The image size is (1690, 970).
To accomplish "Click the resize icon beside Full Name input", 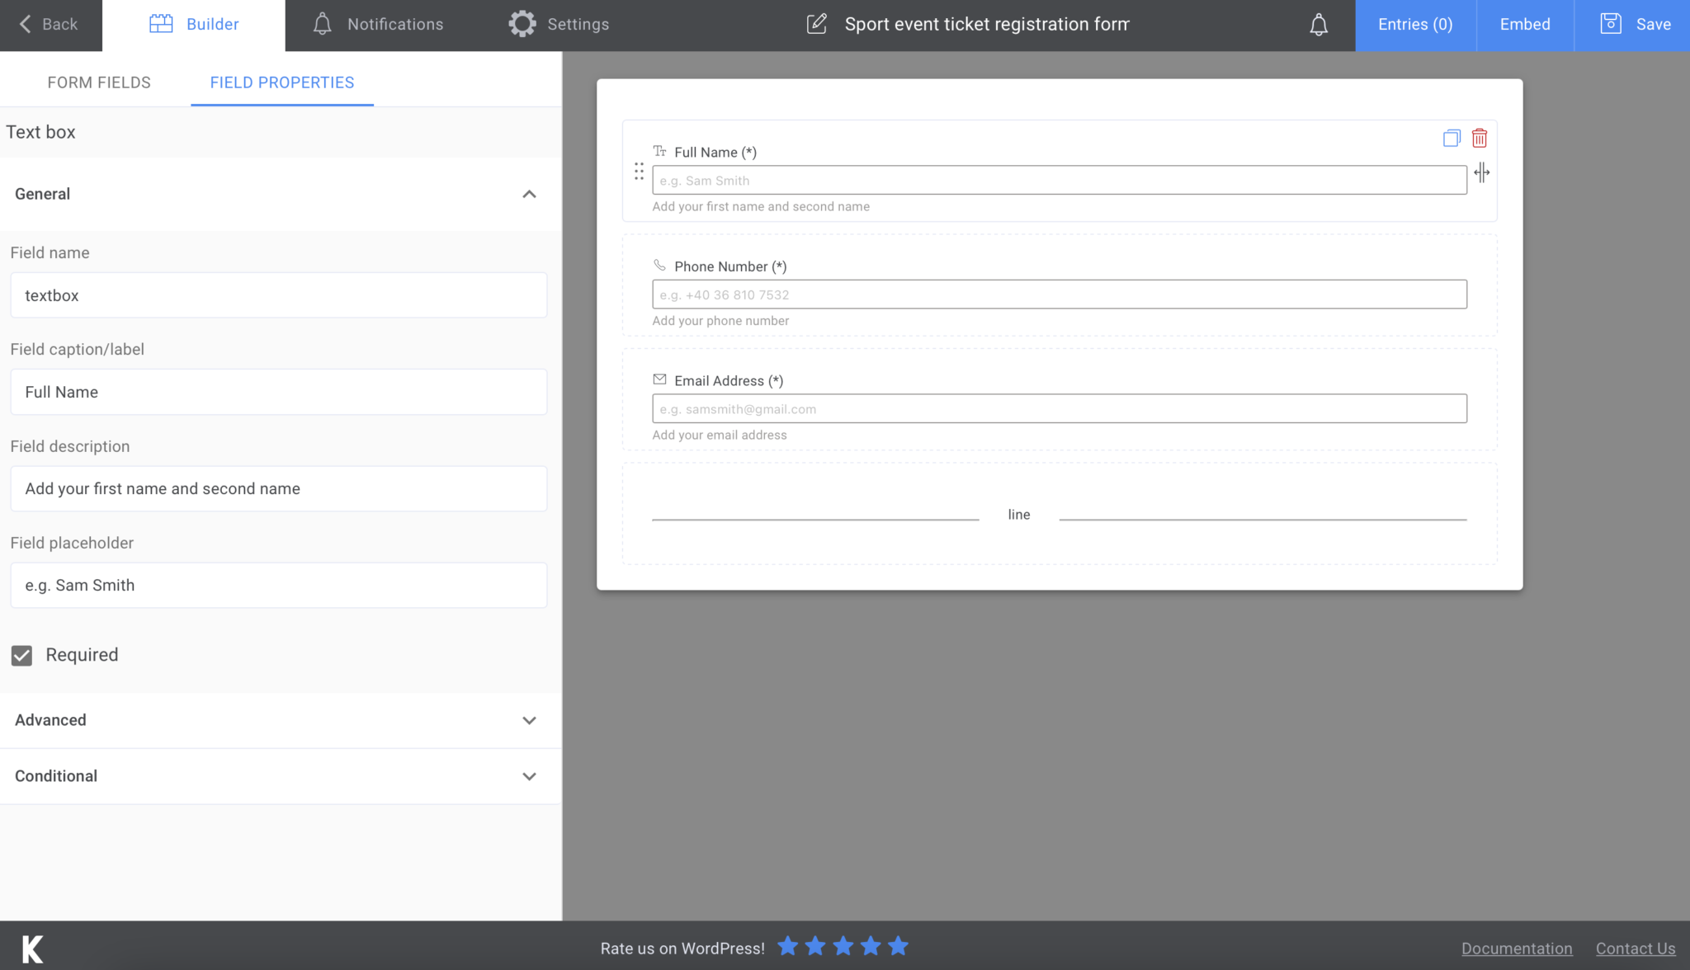I will click(1482, 173).
